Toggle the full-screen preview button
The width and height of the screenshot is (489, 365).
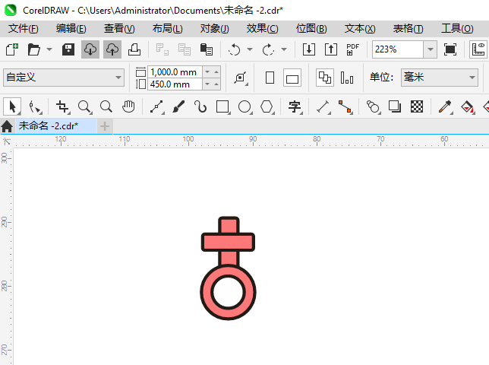click(450, 49)
